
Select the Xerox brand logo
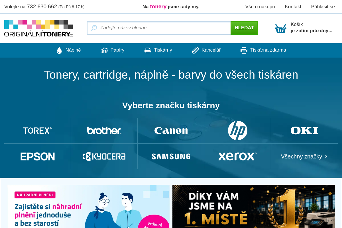pyautogui.click(x=238, y=156)
